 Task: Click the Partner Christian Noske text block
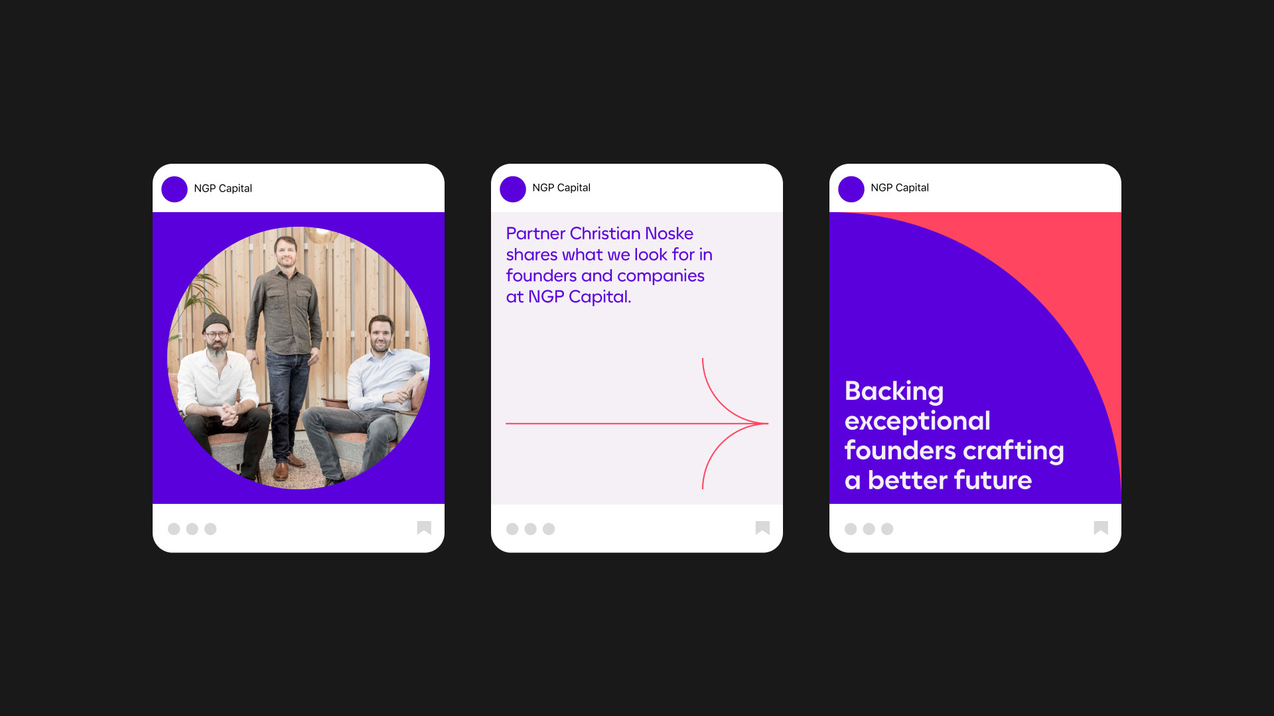point(609,265)
